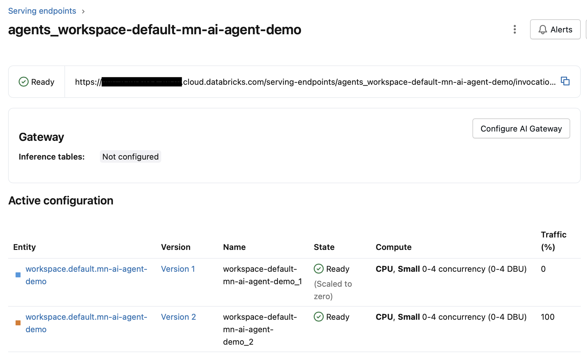Screen dimensions: 587x359
Task: Copy the endpoint invocation URL
Action: coord(565,81)
